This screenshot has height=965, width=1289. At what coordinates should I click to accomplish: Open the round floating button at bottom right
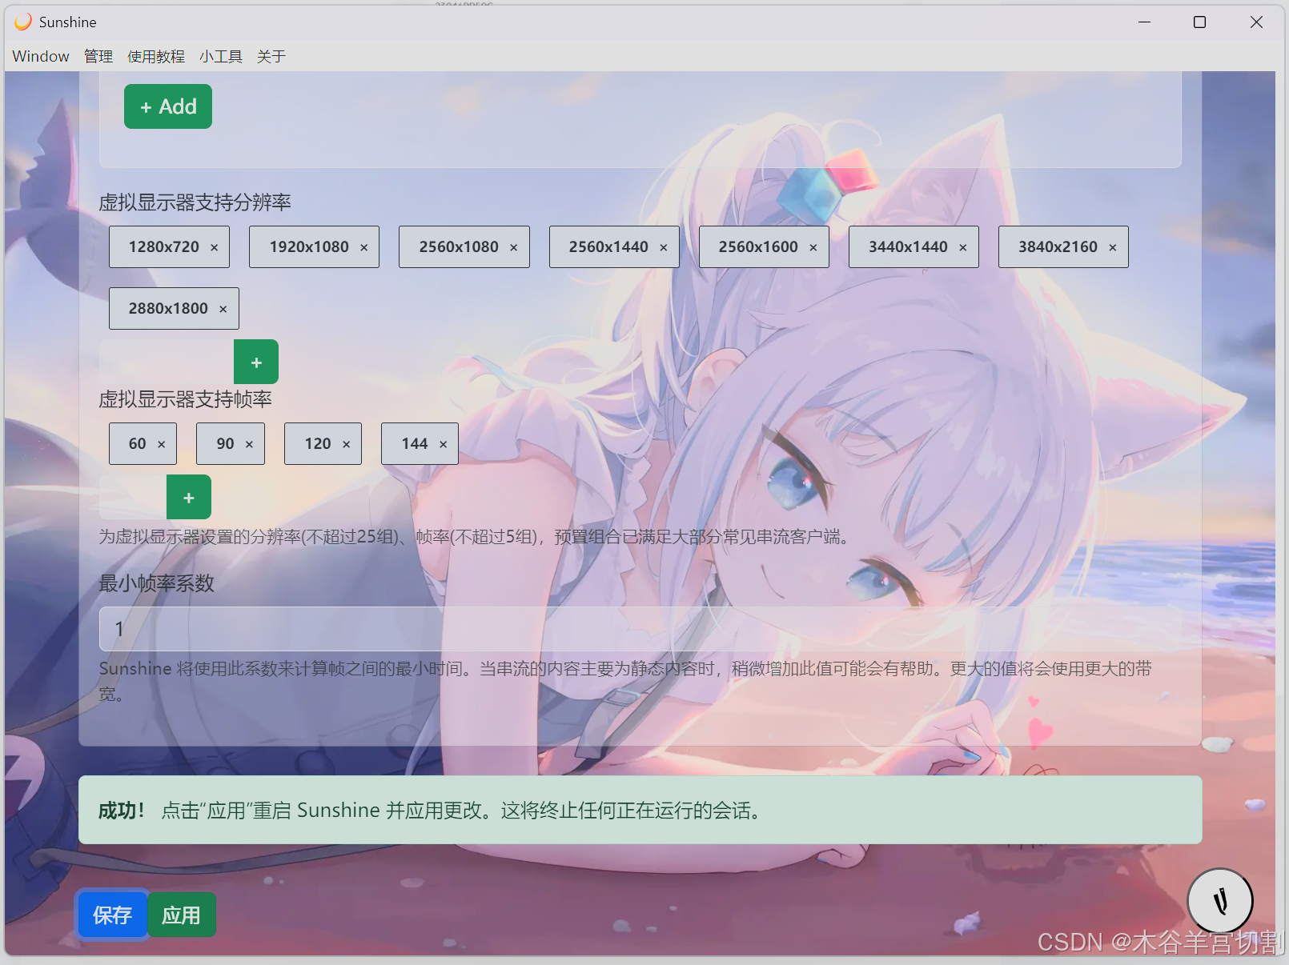pos(1219,901)
